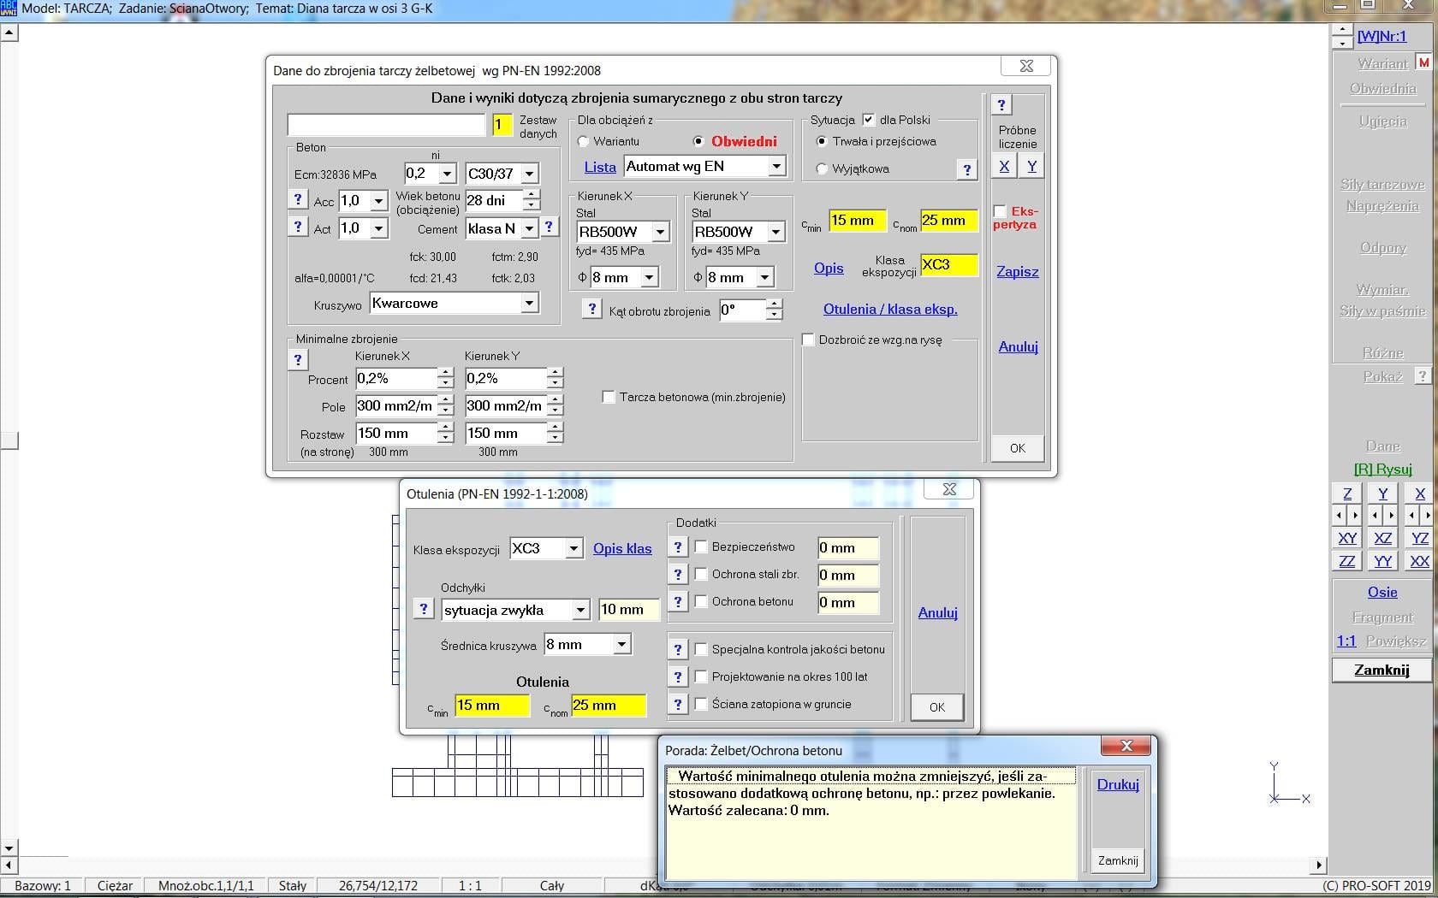Adjust the Wiek betonu spinner
1438x898 pixels.
tap(532, 200)
